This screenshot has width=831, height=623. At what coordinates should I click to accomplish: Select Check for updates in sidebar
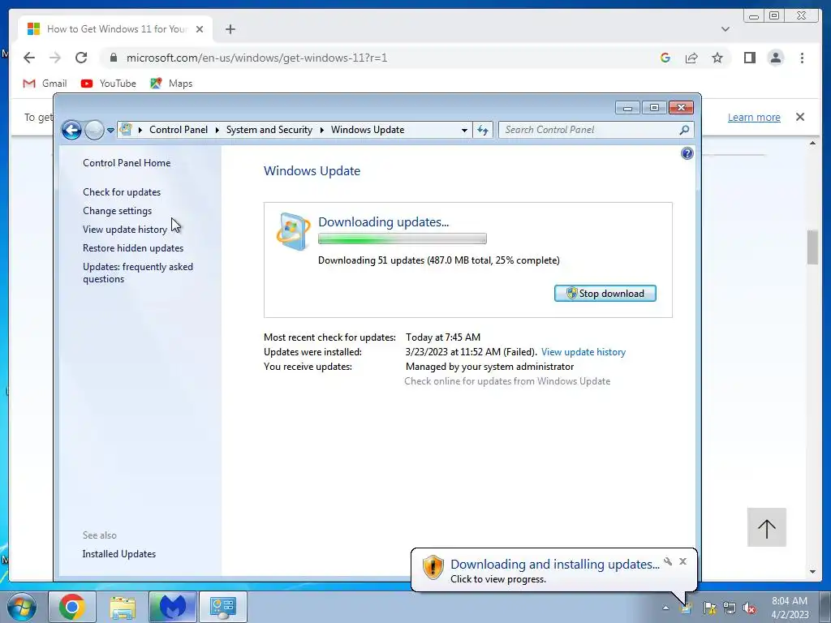click(x=122, y=192)
